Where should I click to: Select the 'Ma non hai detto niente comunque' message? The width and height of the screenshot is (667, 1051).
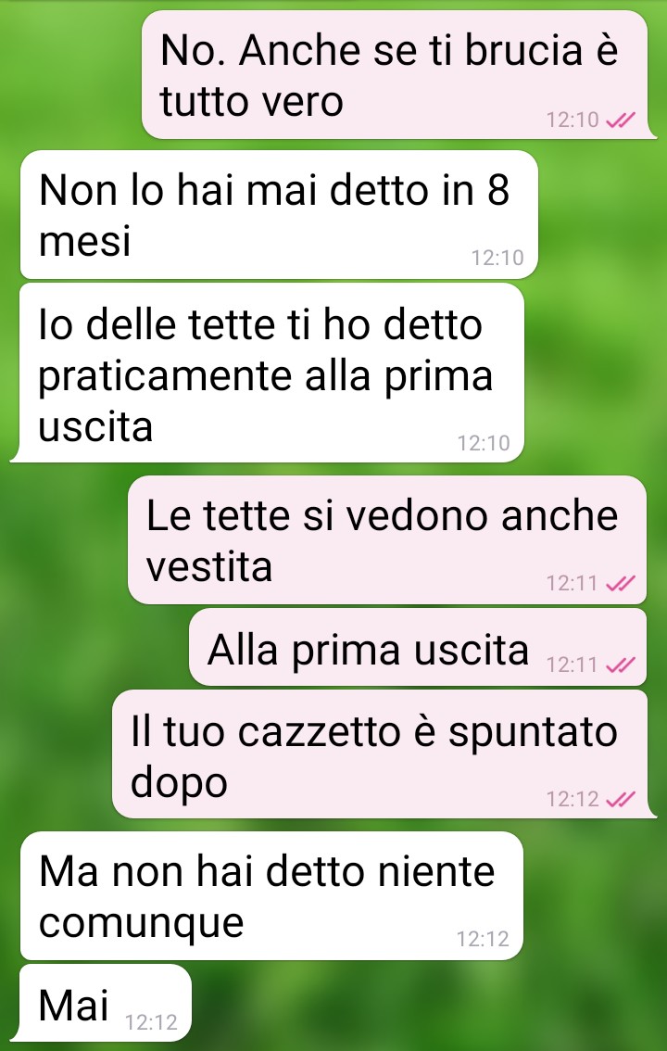(271, 895)
